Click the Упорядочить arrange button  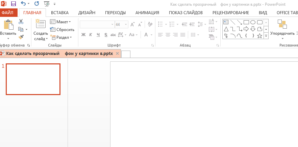tap(282, 29)
